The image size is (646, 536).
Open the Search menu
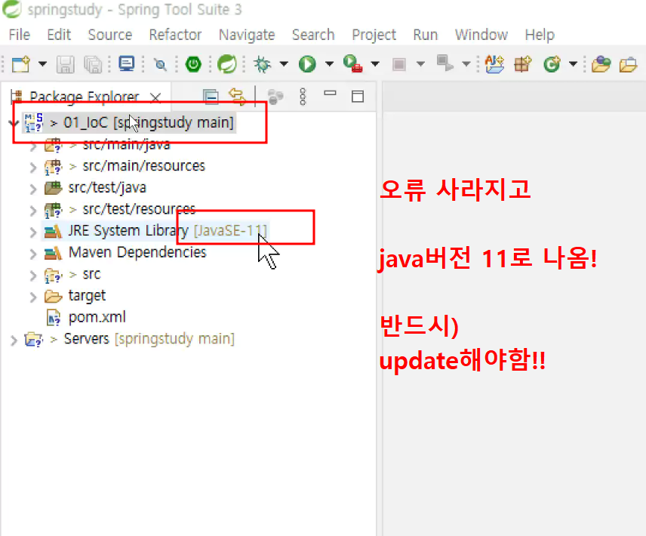pyautogui.click(x=313, y=35)
